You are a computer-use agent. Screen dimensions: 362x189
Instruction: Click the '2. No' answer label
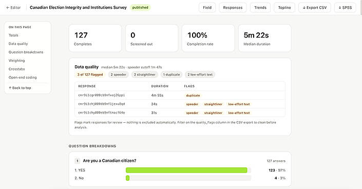tap(79, 178)
